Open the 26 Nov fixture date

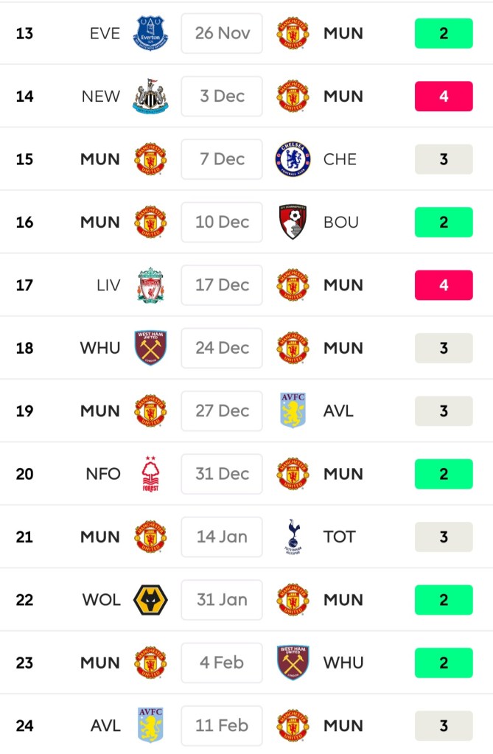[x=222, y=33]
